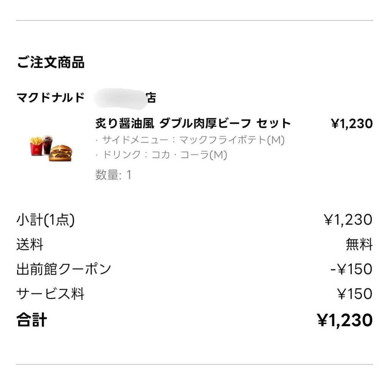
Task: Click the 送料 delivery fee label
Action: (x=30, y=245)
